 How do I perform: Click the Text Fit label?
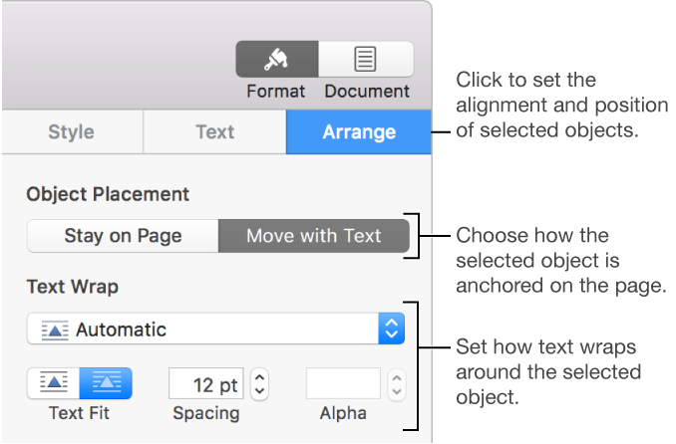click(80, 413)
